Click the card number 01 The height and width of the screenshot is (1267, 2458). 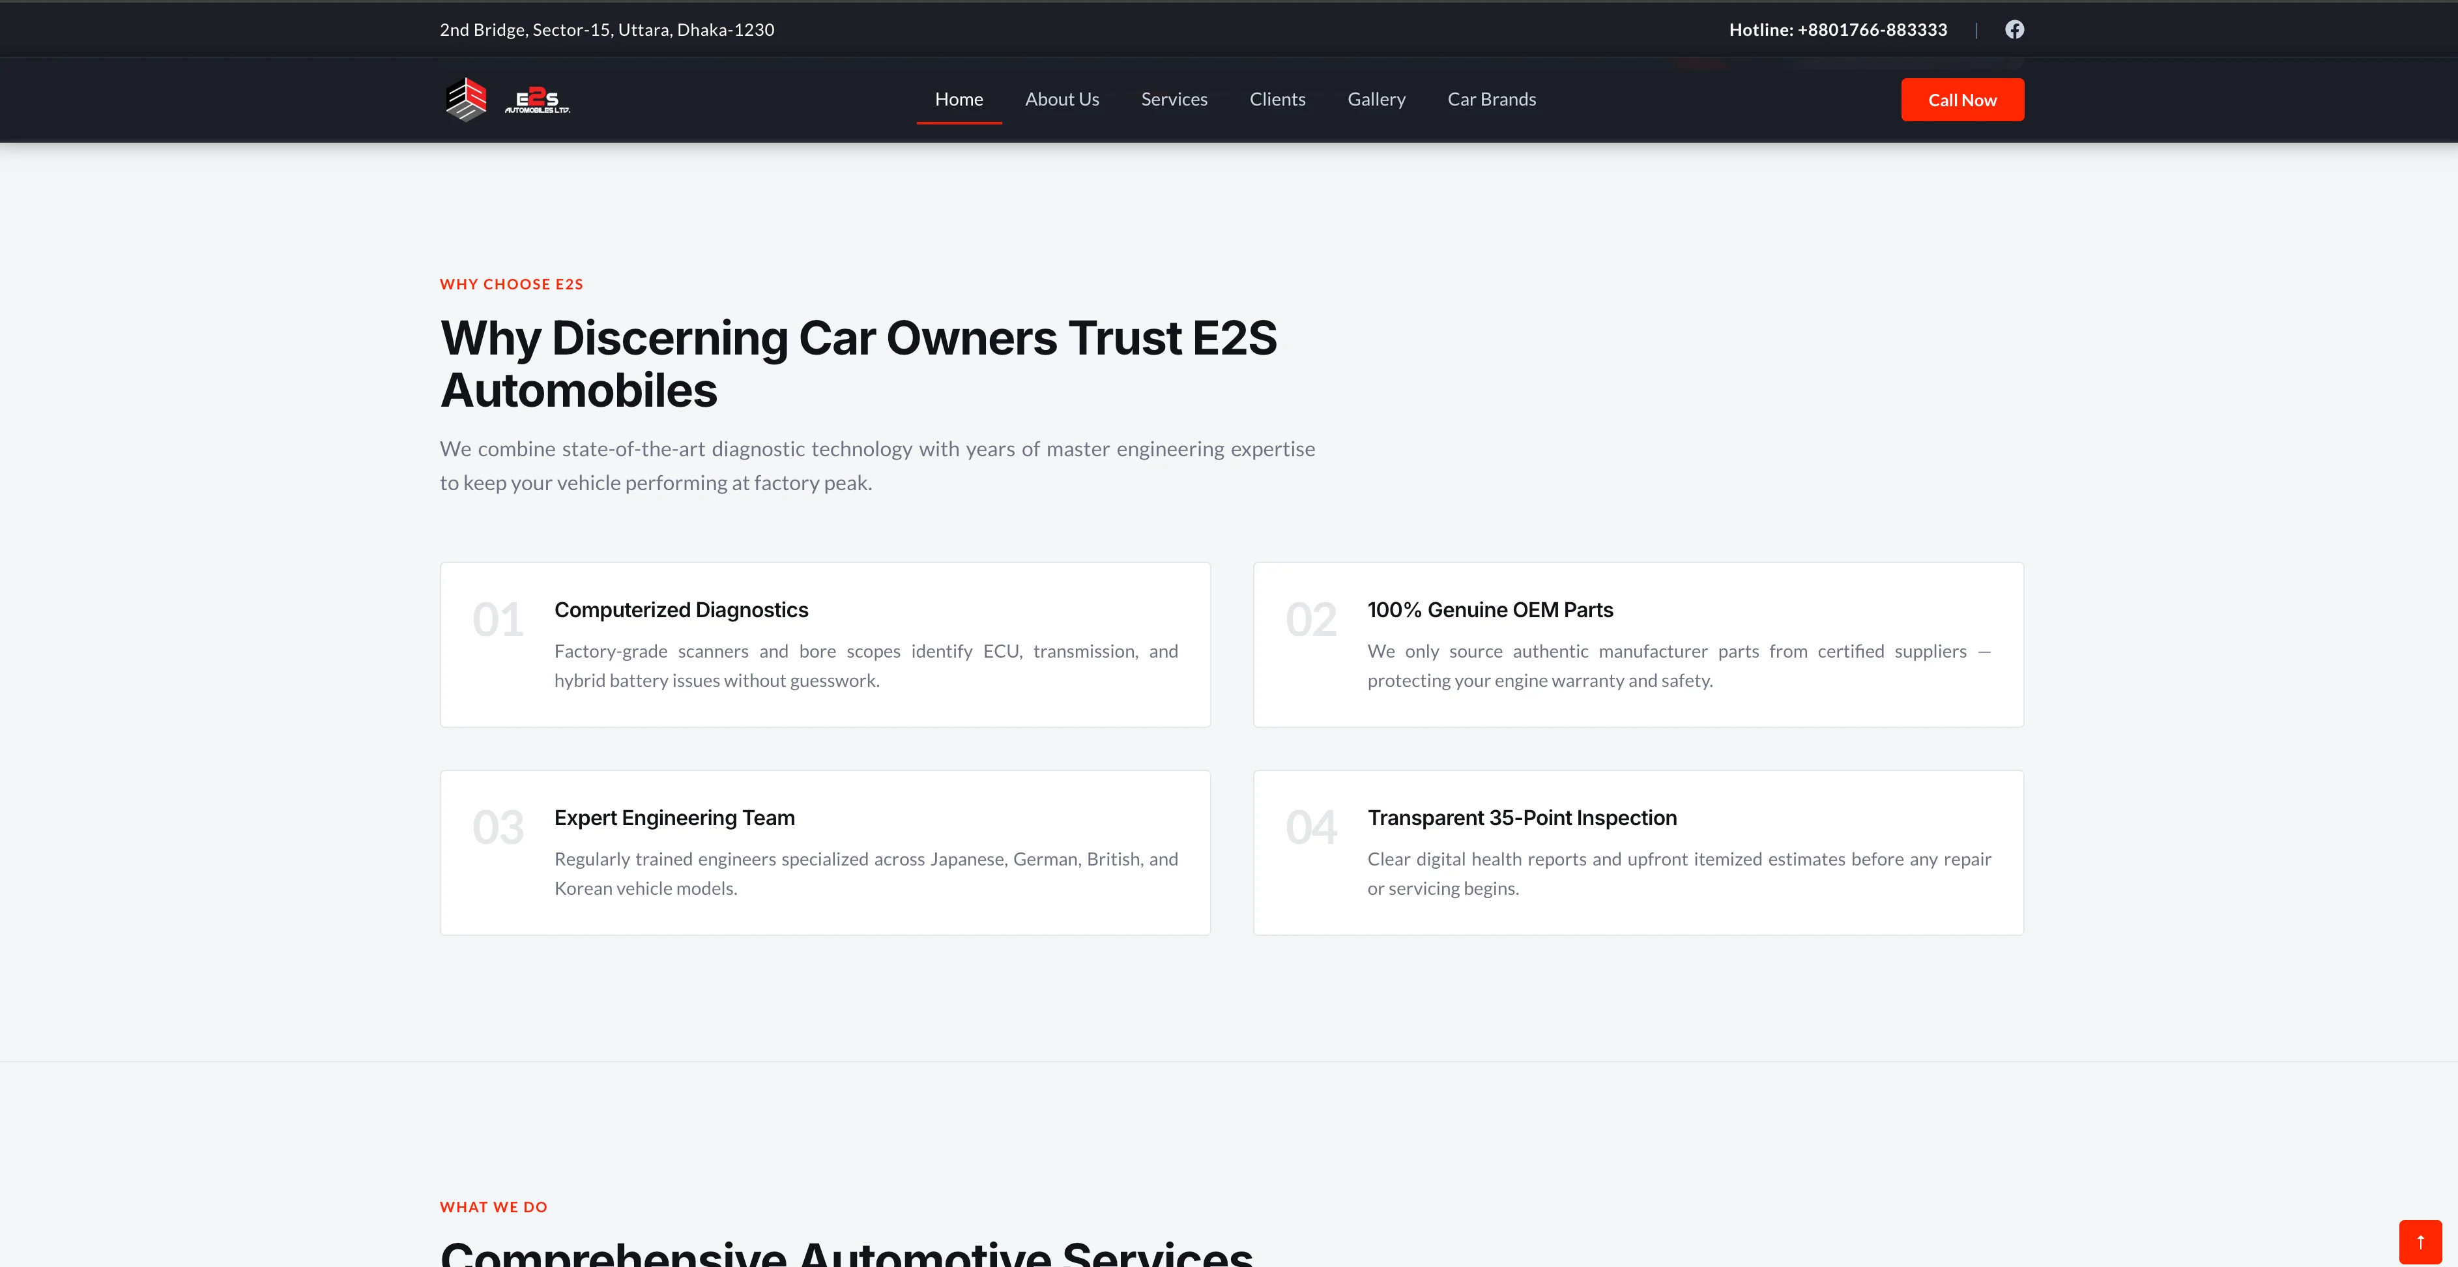(498, 620)
